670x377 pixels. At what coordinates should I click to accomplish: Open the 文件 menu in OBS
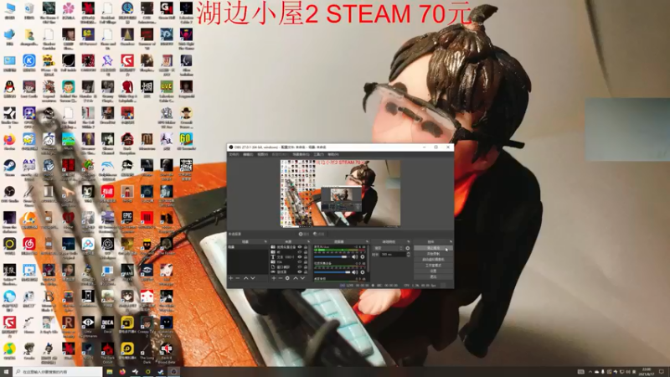coord(234,154)
